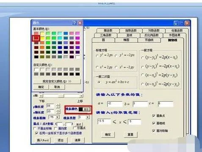Select the y=ax²+bx+c quadratic radio
Screen dimensions: 202x152
tap(99, 82)
